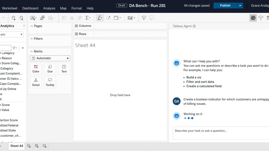Image resolution: width=269 pixels, height=151 pixels.
Task: Click the Duplicate sheet toolbar icon
Action: pos(42,18)
